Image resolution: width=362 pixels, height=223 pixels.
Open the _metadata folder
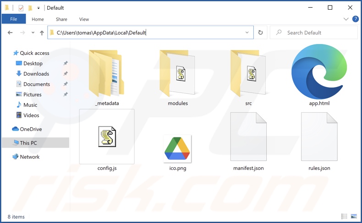click(107, 73)
